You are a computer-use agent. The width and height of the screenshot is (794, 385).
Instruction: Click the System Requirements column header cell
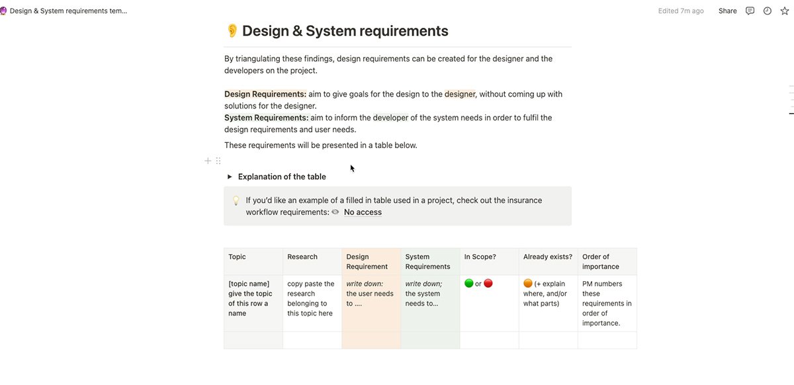pyautogui.click(x=429, y=261)
